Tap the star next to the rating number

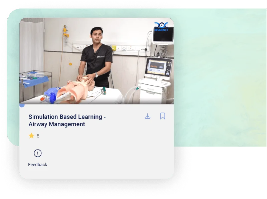pos(31,136)
